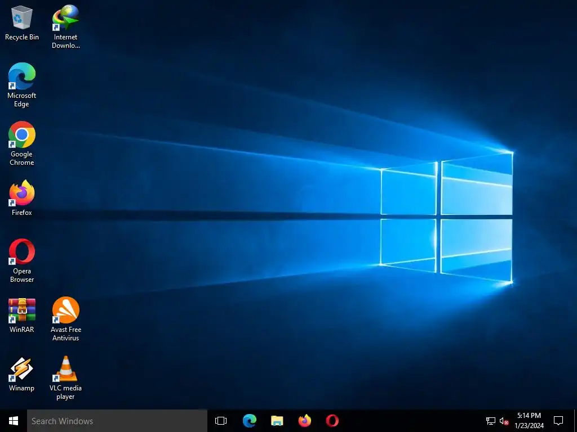Image resolution: width=577 pixels, height=432 pixels.
Task: Select the Winamp desktop shortcut
Action: 22,374
